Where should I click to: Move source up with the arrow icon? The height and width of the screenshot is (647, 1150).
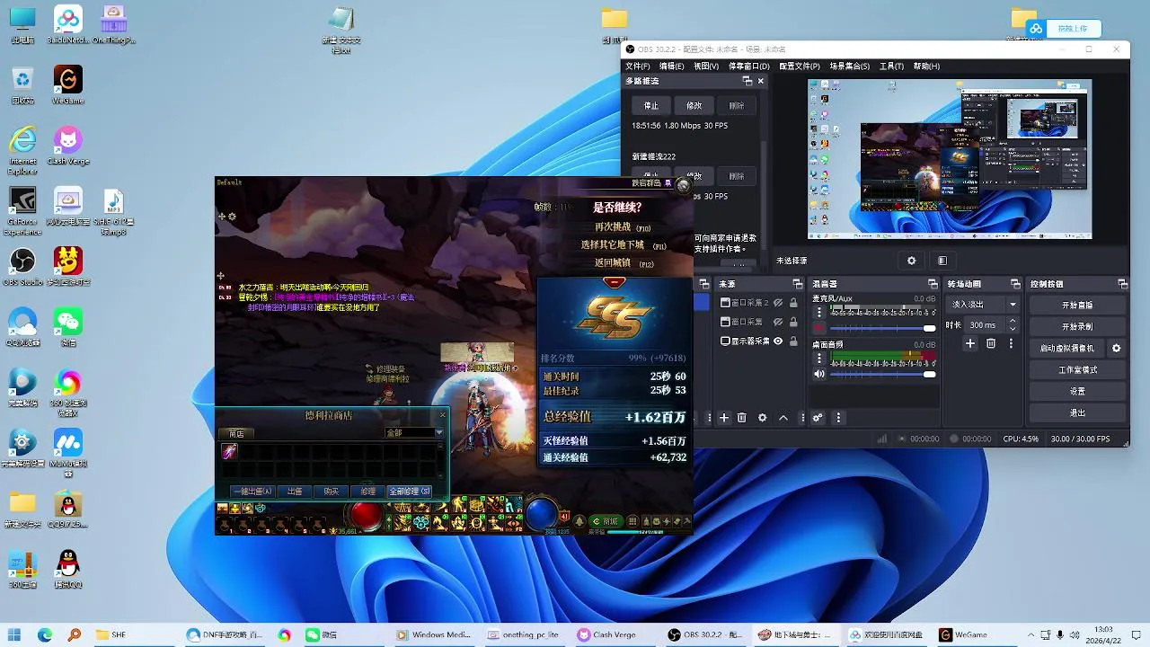[783, 418]
